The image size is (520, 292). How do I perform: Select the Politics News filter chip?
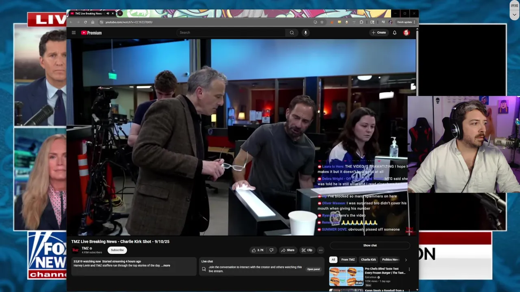pos(390,260)
